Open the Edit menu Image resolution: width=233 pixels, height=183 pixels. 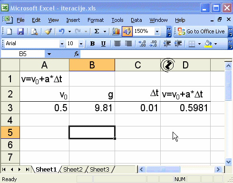click(36, 20)
